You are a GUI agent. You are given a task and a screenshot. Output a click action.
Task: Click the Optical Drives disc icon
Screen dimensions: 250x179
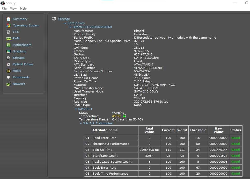(x=9, y=65)
